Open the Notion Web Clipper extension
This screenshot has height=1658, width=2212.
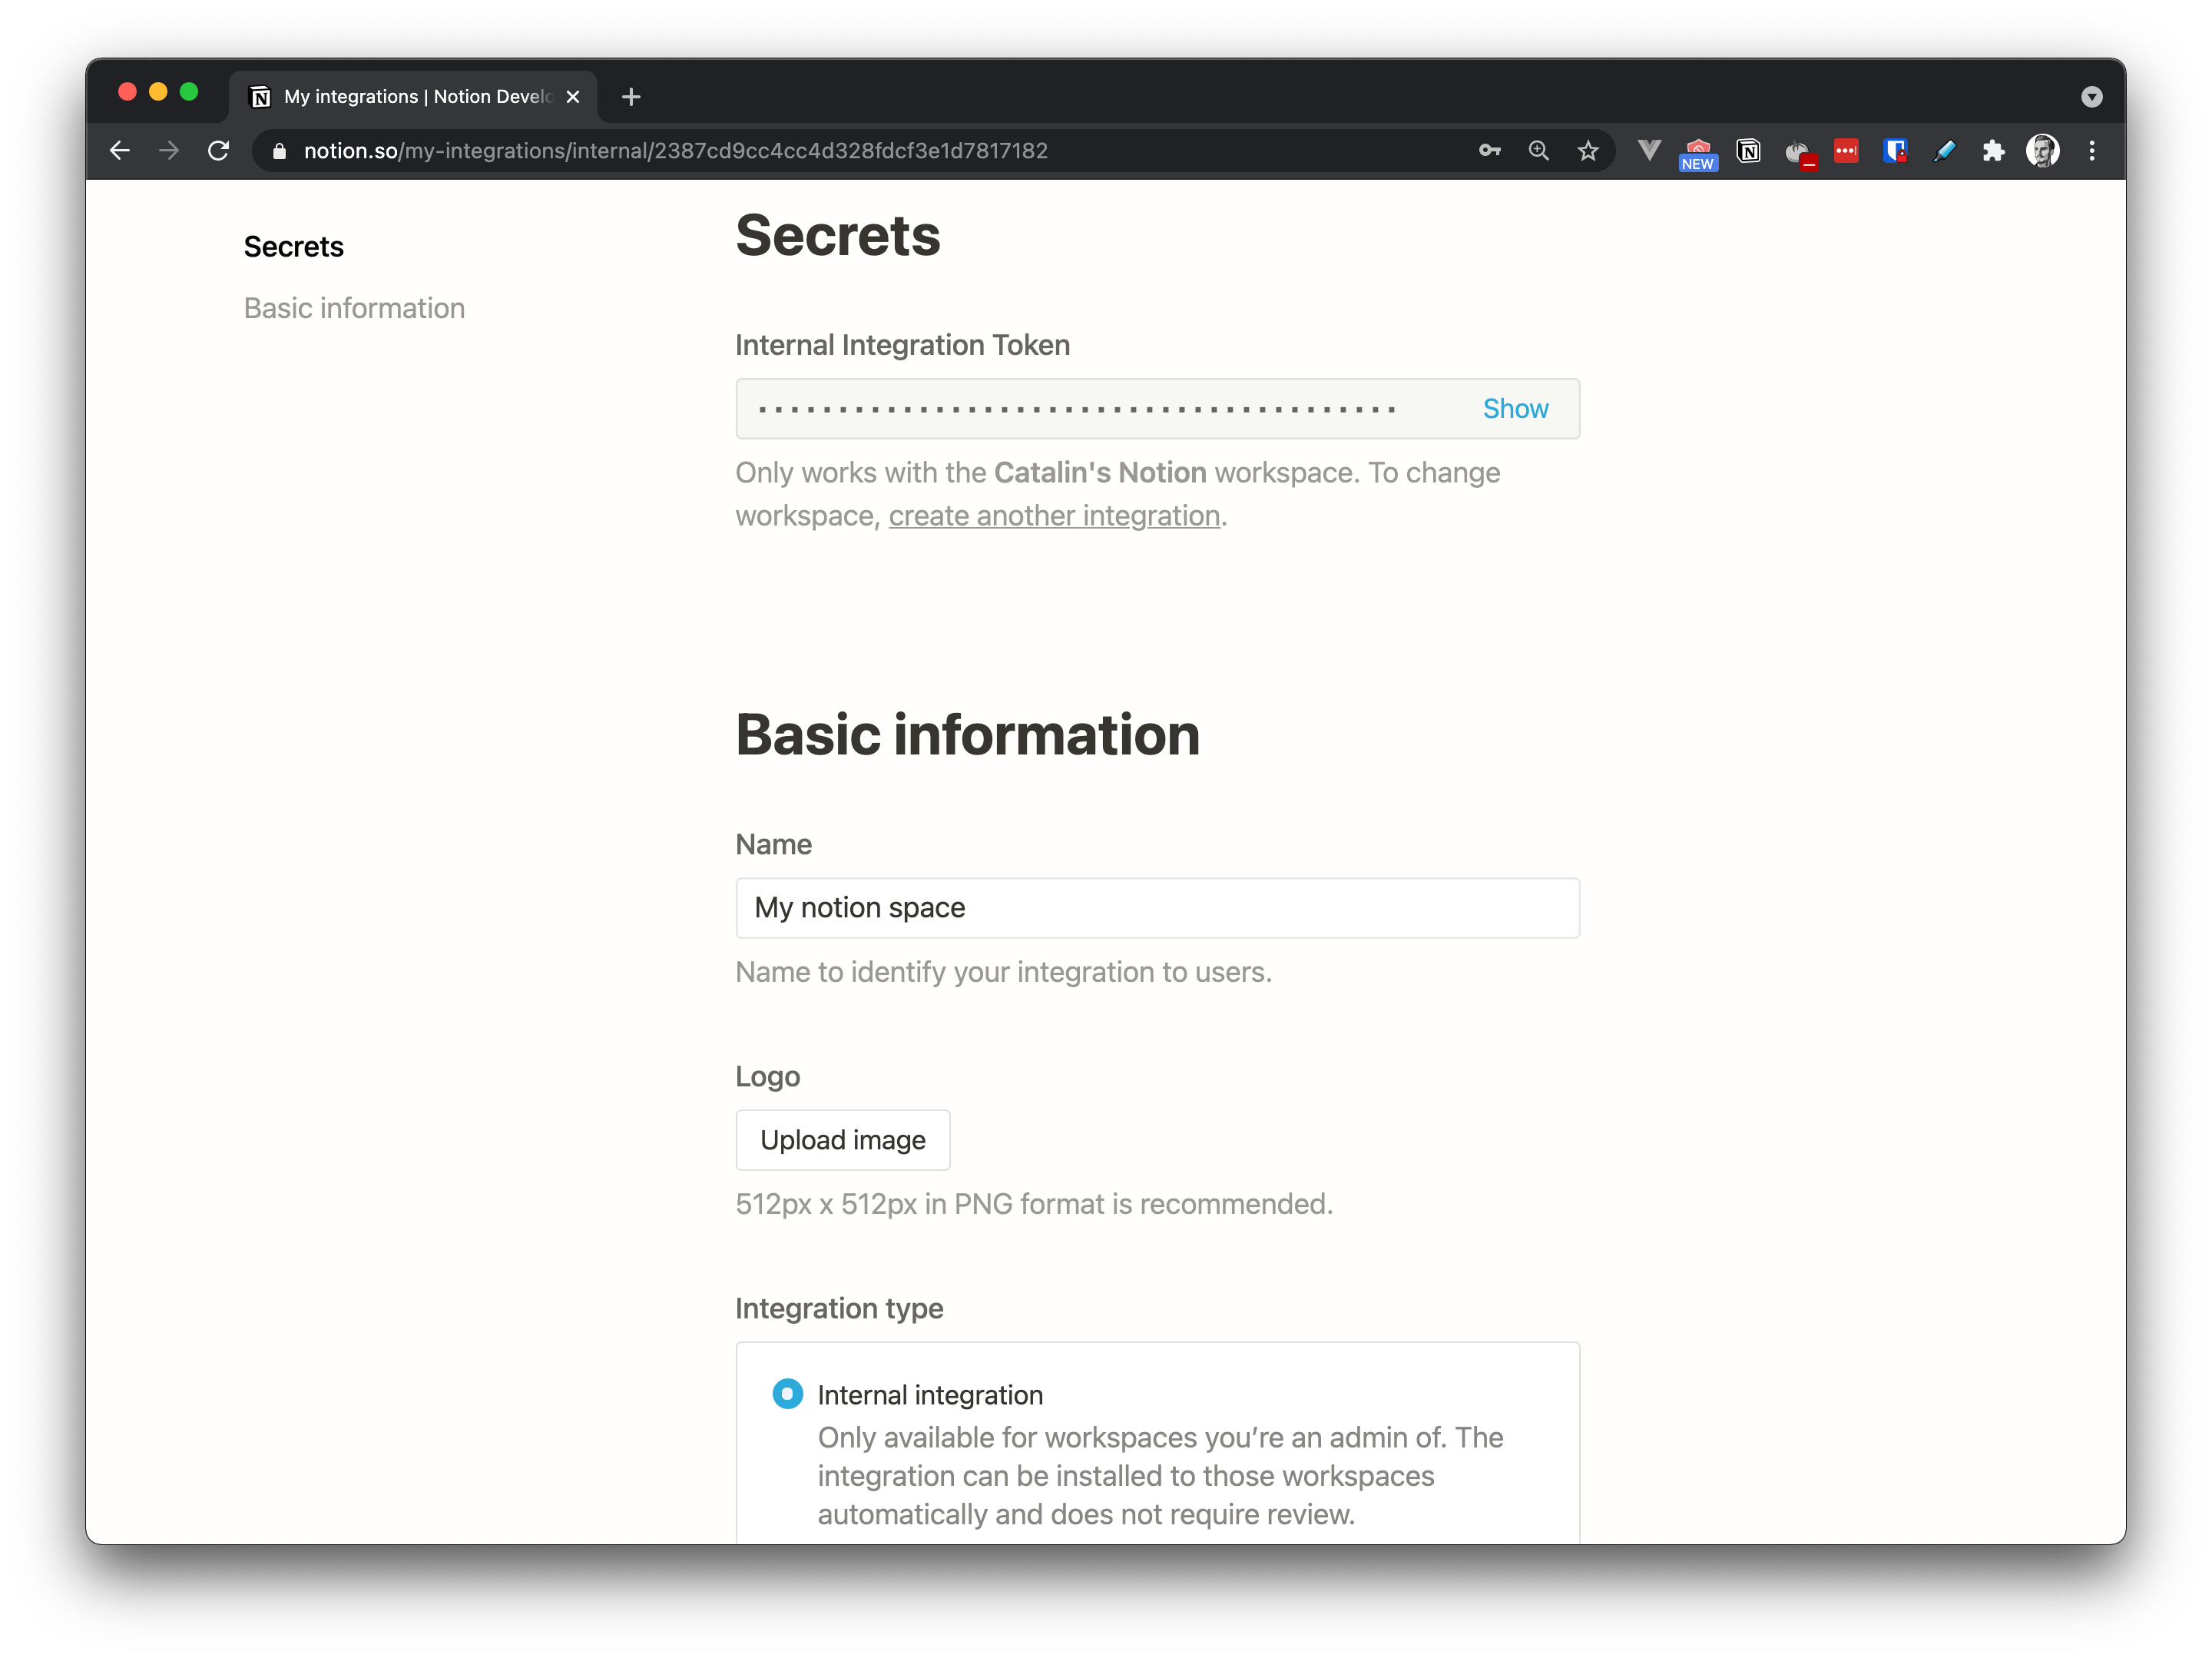click(x=1748, y=151)
